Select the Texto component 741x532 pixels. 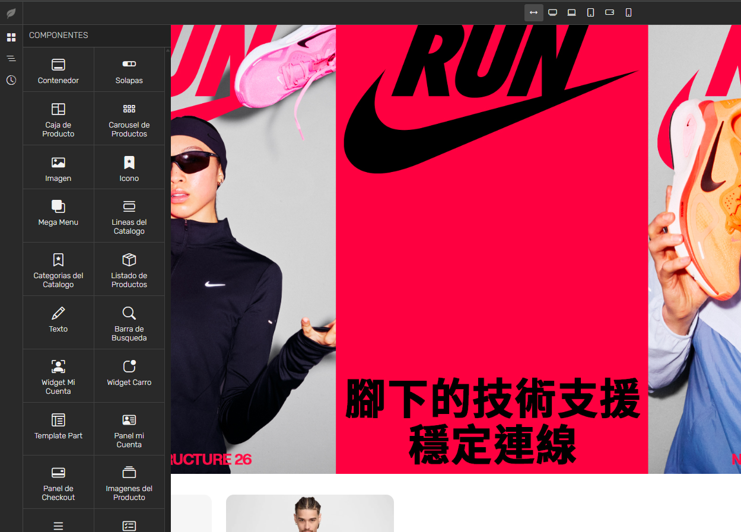(58, 322)
